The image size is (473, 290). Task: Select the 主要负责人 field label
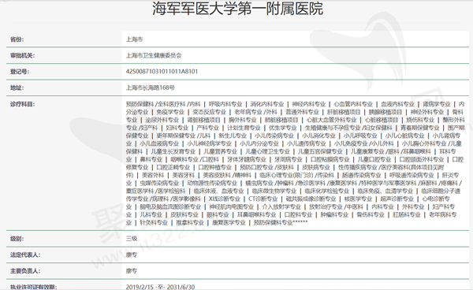(x=25, y=271)
